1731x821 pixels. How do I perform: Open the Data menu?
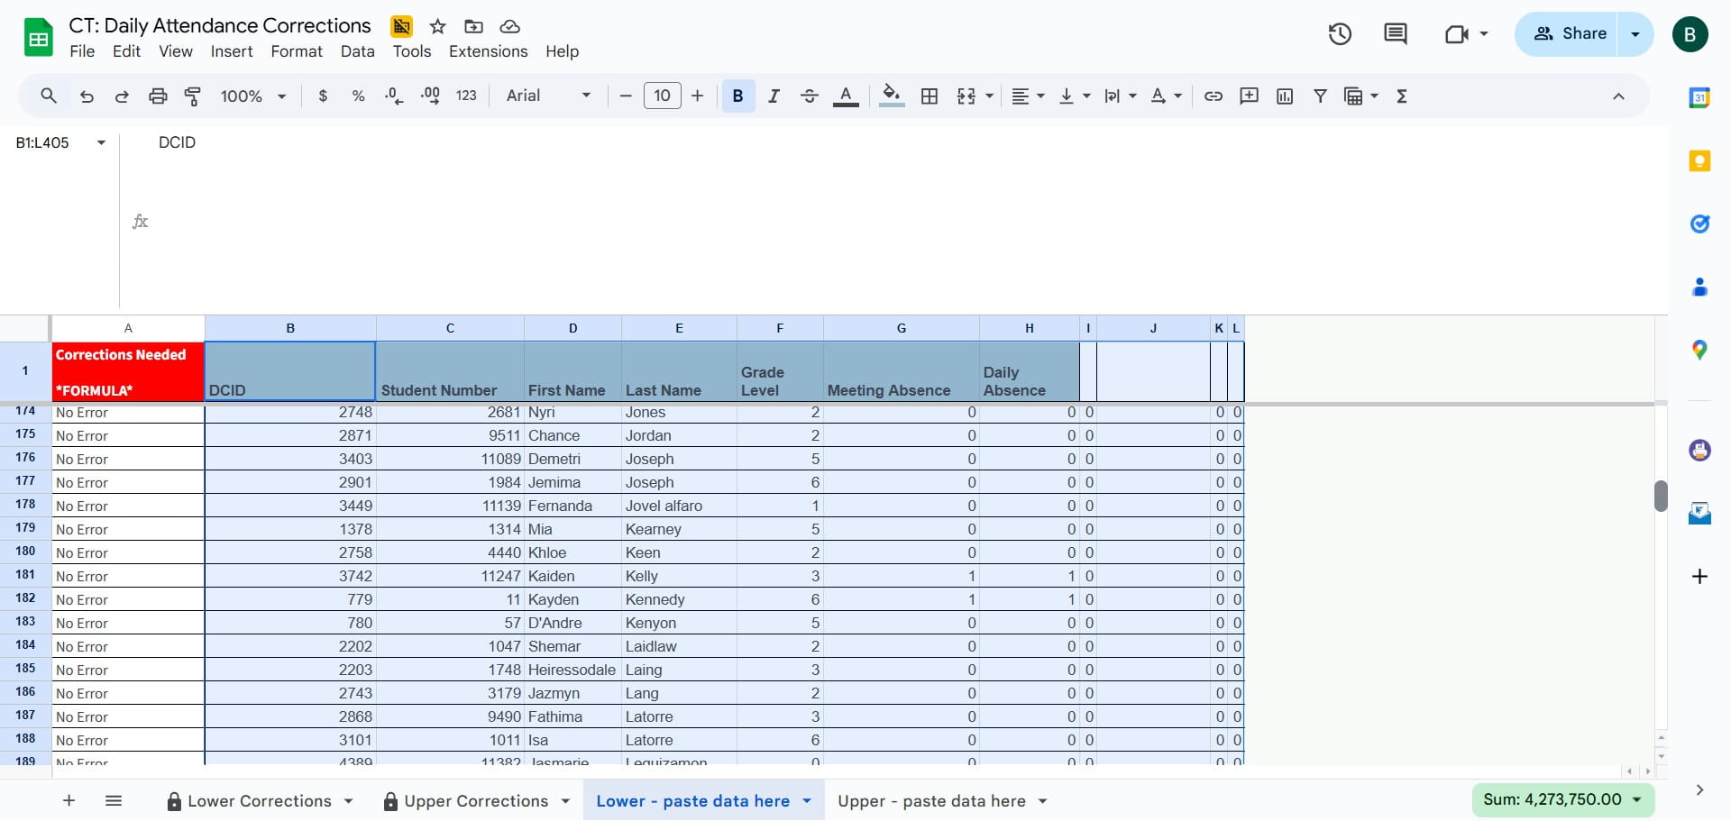(358, 51)
